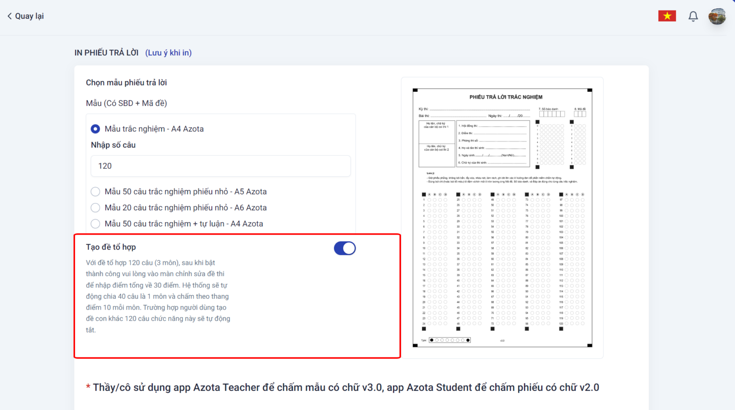Click the "IN PHIẾU TRẢ LỜI" page heading

(x=106, y=53)
